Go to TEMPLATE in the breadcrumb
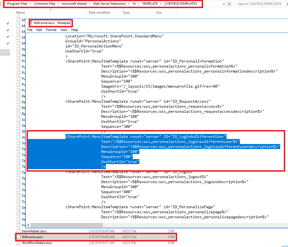 [x=150, y=3]
